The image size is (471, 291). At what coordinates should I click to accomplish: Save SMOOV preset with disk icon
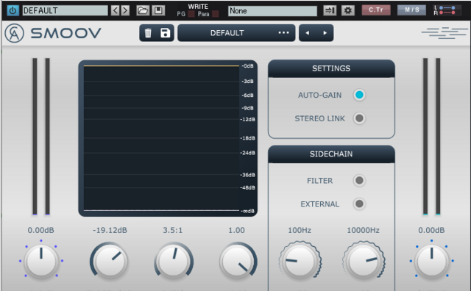click(165, 33)
